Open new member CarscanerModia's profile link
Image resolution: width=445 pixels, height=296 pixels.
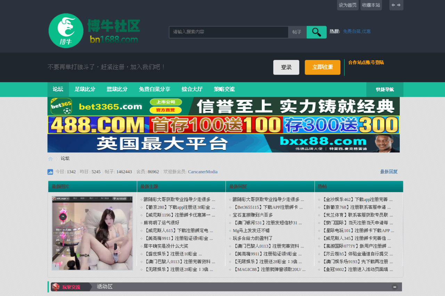pos(203,172)
